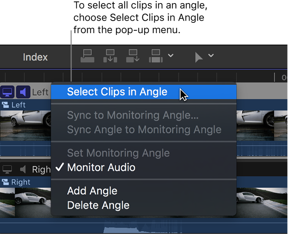Click the video monitor icon next to Right
Screen dimensions: 288x234
coord(6,169)
